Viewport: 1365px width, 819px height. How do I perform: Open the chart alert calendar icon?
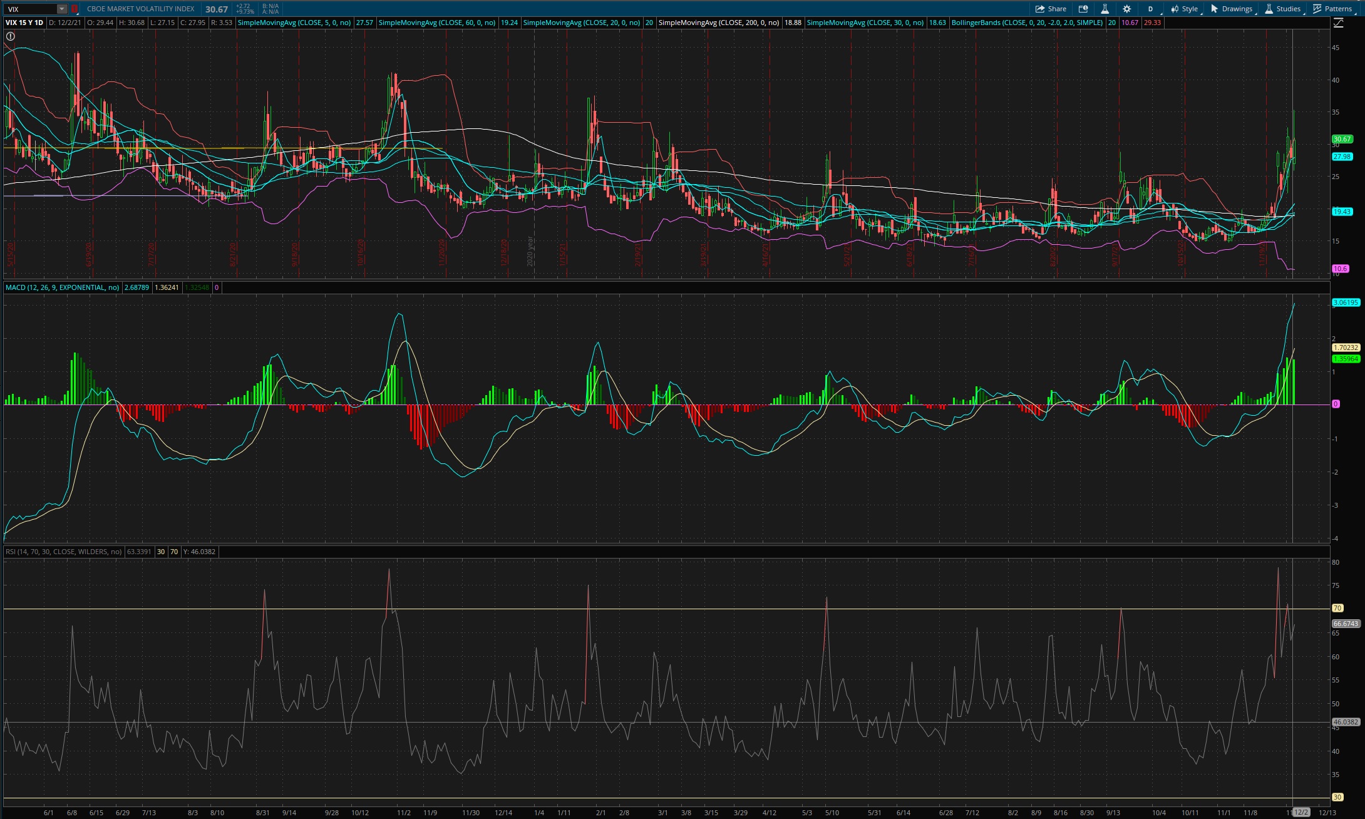(1083, 9)
